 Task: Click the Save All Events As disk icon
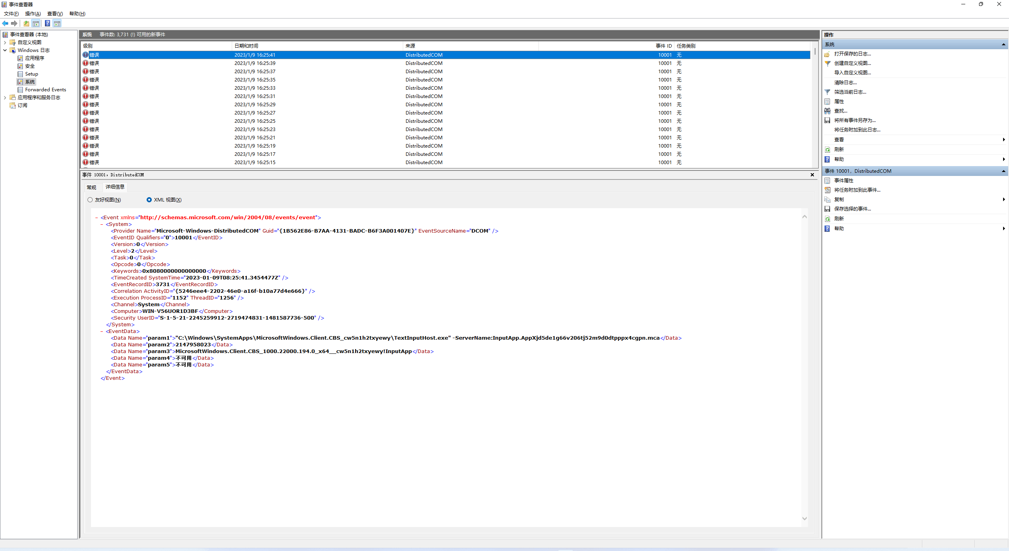[827, 120]
